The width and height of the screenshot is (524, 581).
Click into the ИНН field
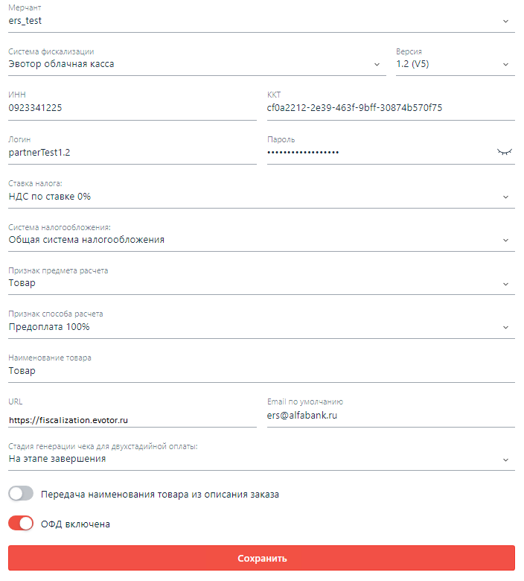[130, 108]
